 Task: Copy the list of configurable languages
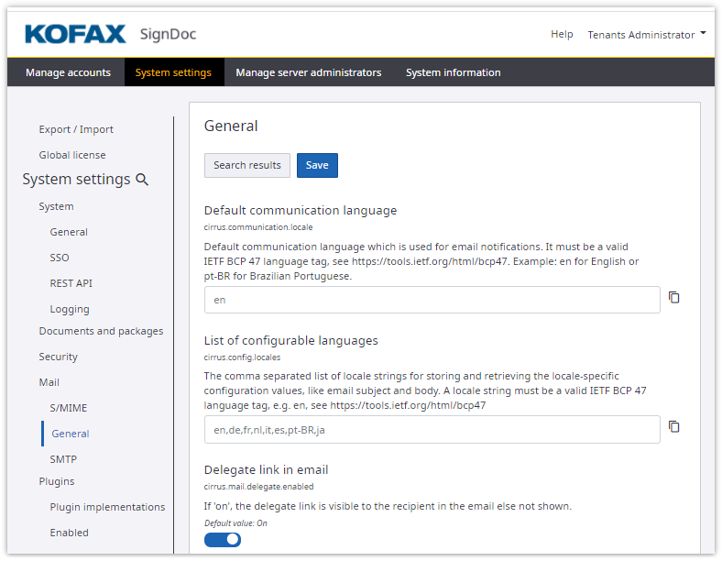(x=673, y=427)
